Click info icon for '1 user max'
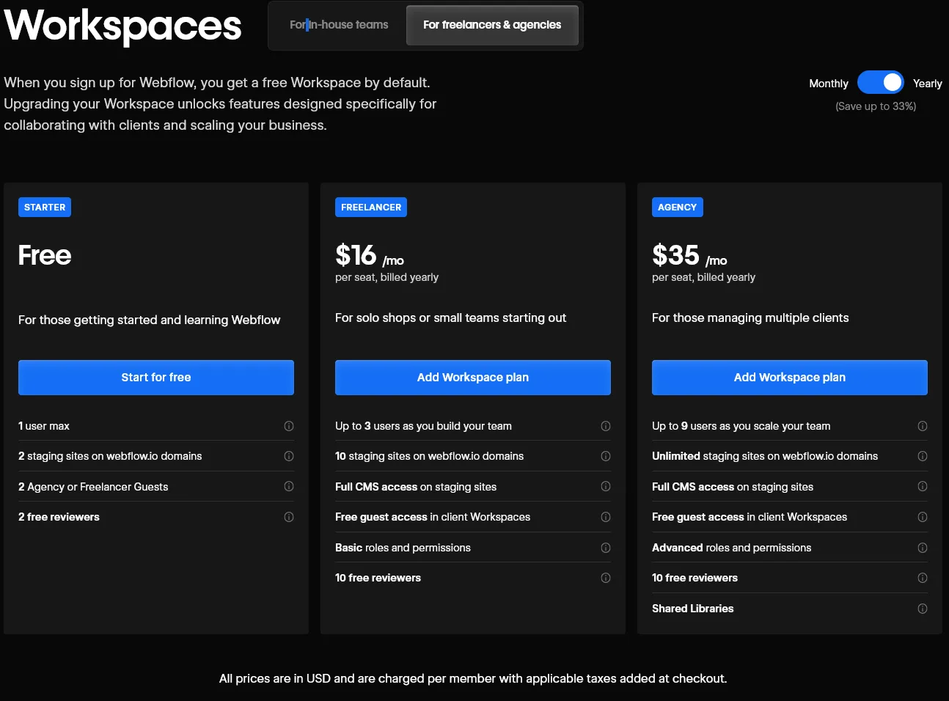 289,426
